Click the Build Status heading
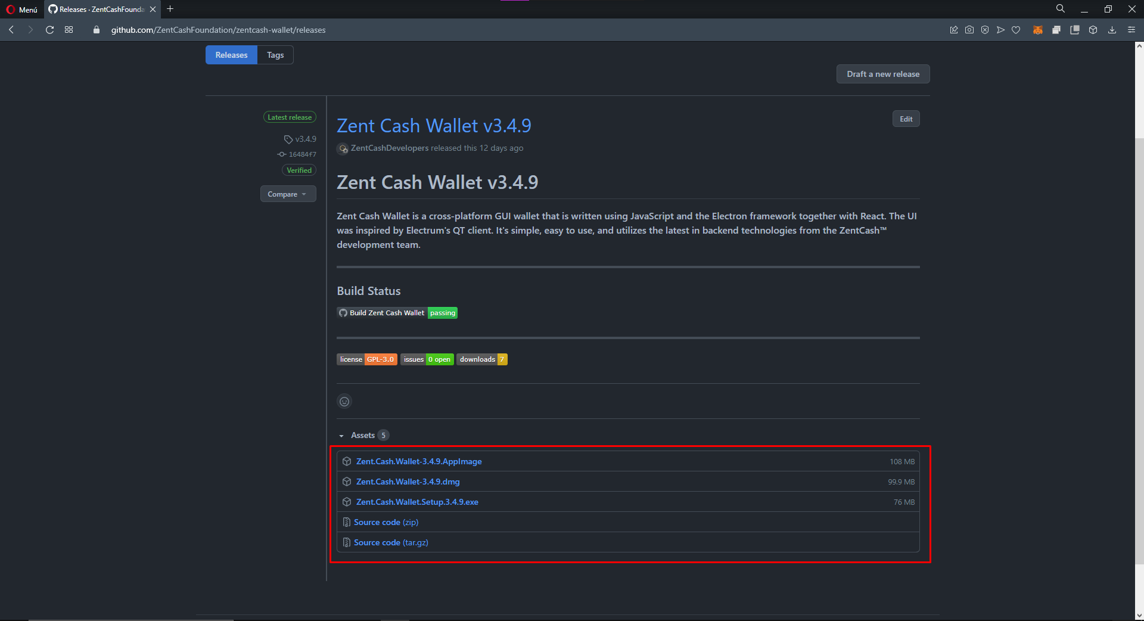The width and height of the screenshot is (1144, 621). 369,291
